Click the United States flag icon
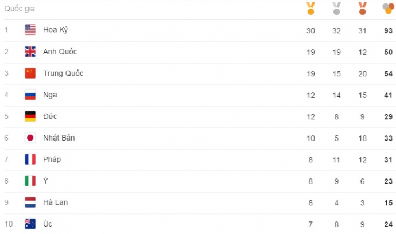 click(x=30, y=30)
